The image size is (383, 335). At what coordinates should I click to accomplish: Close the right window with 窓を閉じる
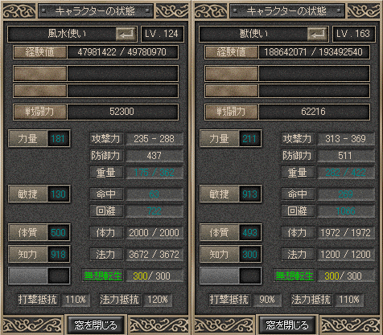tap(287, 325)
